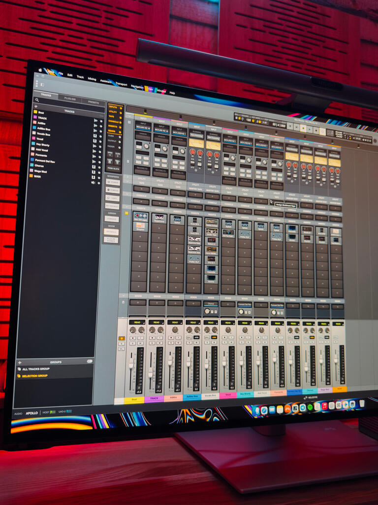Open READ automation dropdown on Hey Shorty channel
Viewport: 378px width, 505px height.
245,323
